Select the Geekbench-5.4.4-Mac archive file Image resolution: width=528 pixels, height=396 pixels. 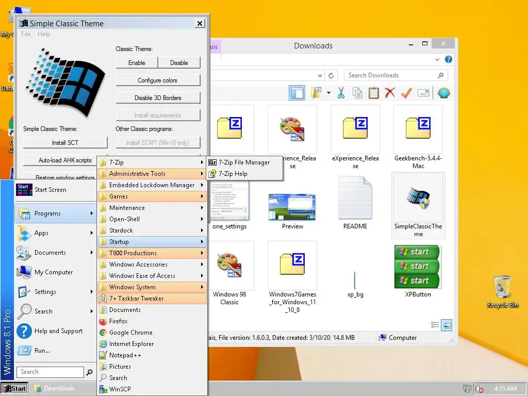[418, 137]
